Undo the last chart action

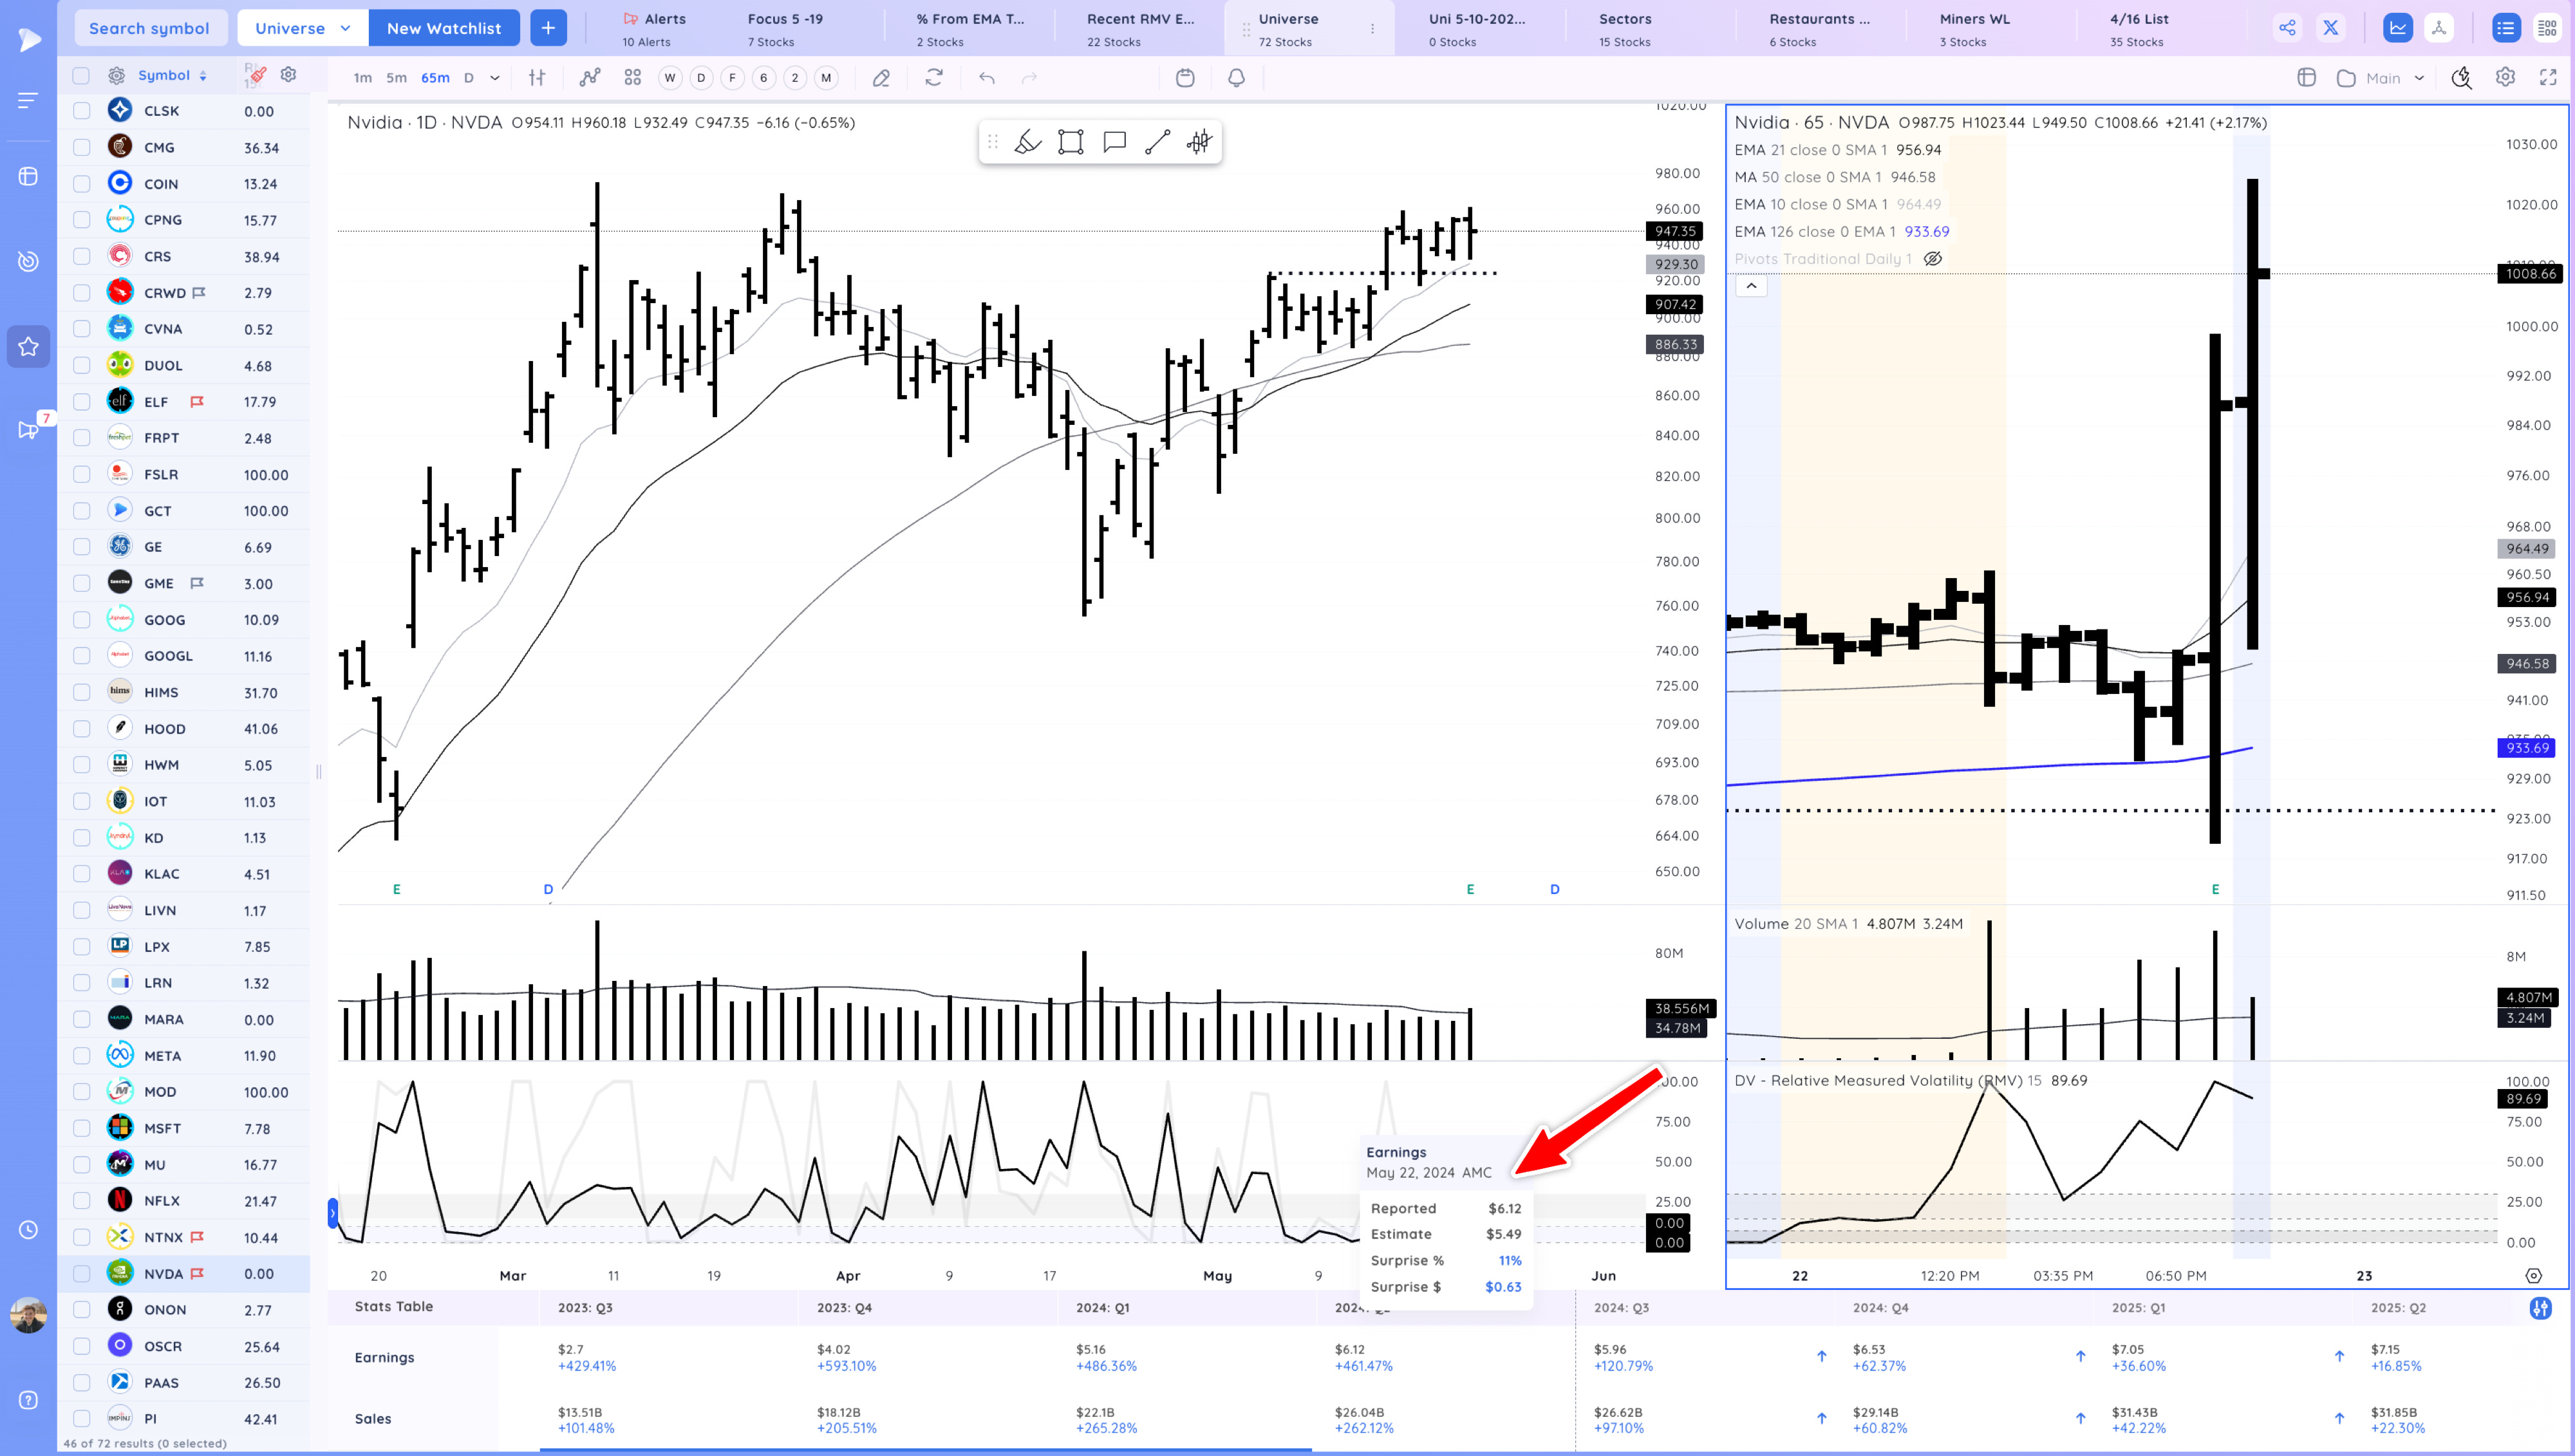pos(987,77)
